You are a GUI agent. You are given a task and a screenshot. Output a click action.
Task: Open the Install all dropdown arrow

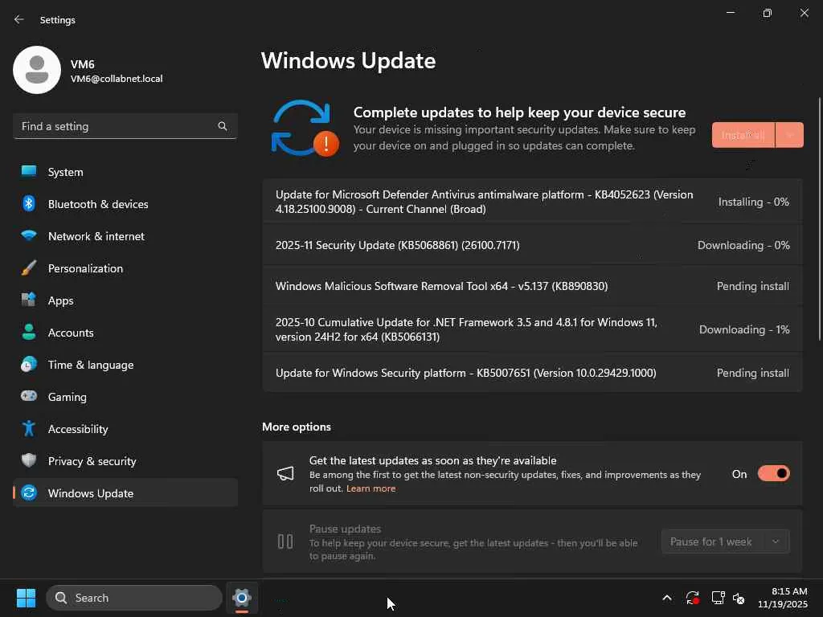tap(789, 135)
